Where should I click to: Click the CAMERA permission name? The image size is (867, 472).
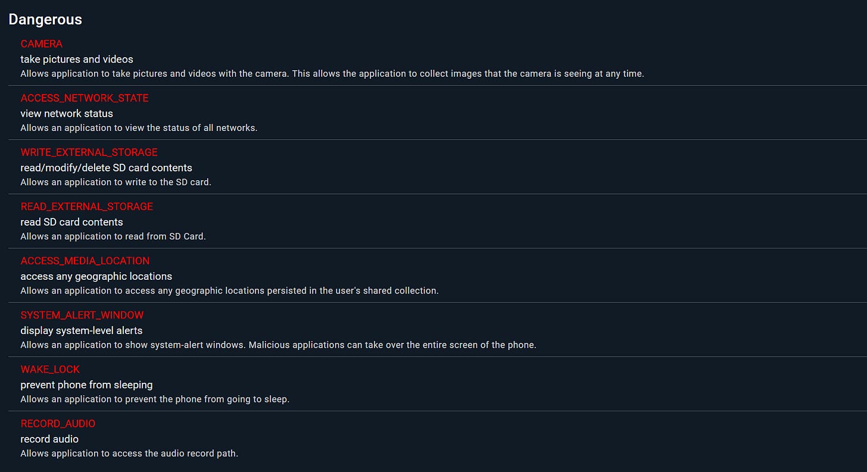click(x=41, y=43)
